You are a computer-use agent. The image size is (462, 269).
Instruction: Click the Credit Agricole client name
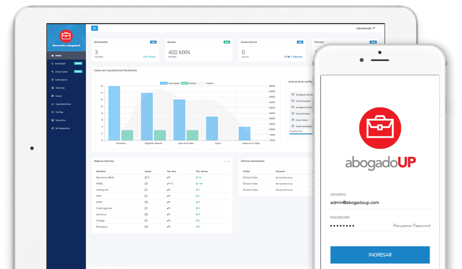pos(104,208)
